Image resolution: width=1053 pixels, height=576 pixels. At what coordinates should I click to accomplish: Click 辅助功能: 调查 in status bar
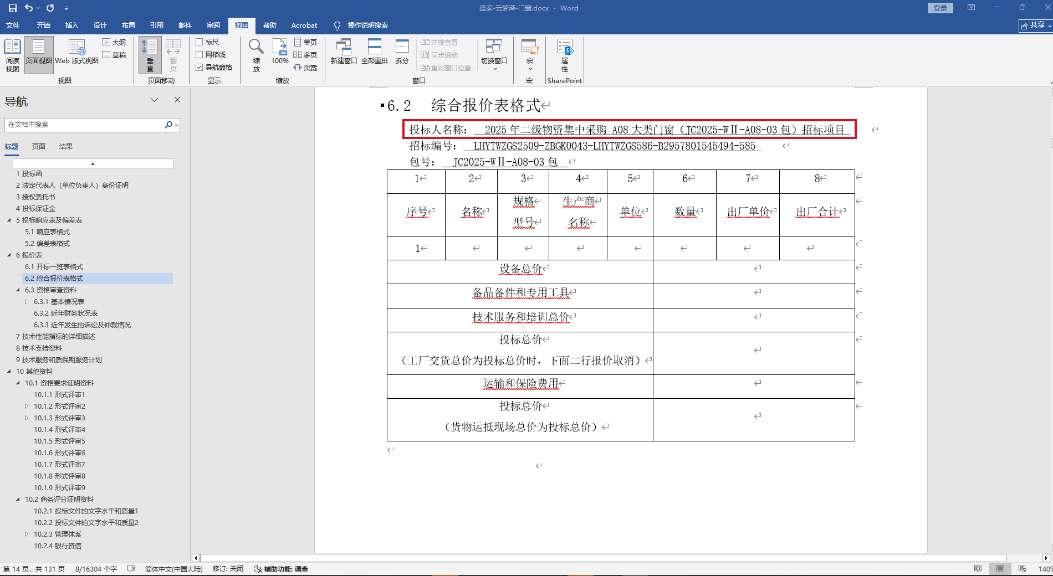(x=281, y=569)
